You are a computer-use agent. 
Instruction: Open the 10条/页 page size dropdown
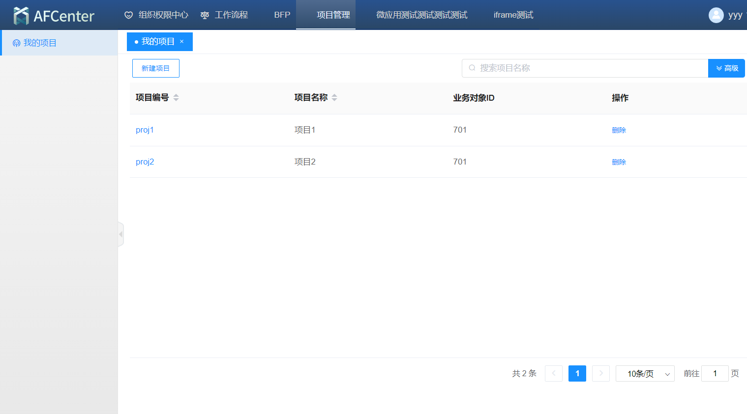[x=645, y=374]
